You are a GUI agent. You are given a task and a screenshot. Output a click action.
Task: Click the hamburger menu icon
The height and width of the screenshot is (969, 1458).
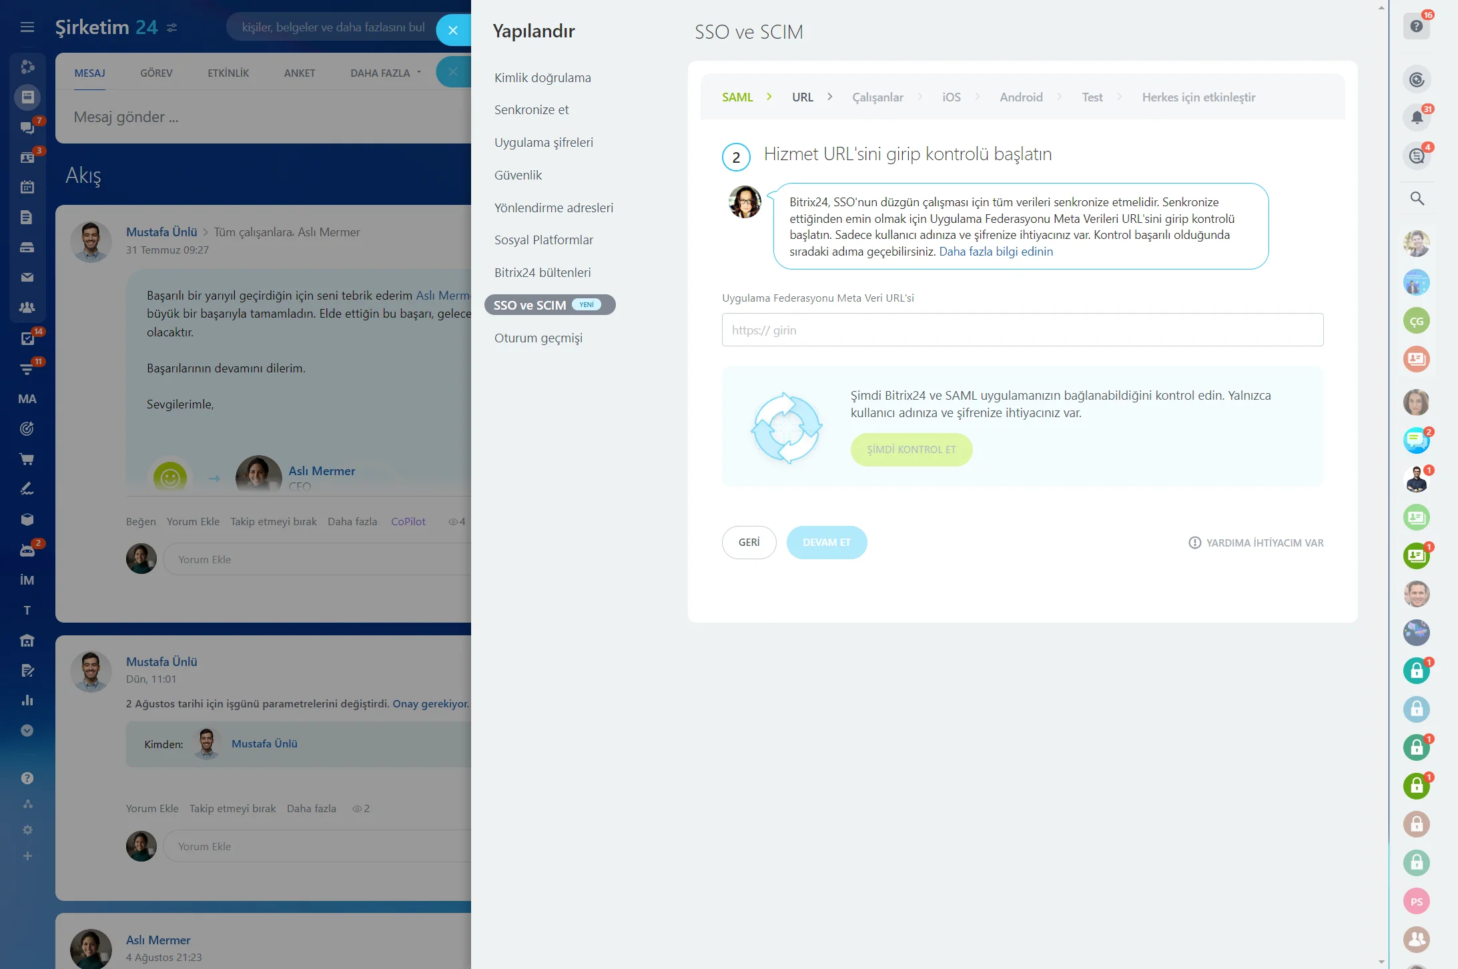27,27
